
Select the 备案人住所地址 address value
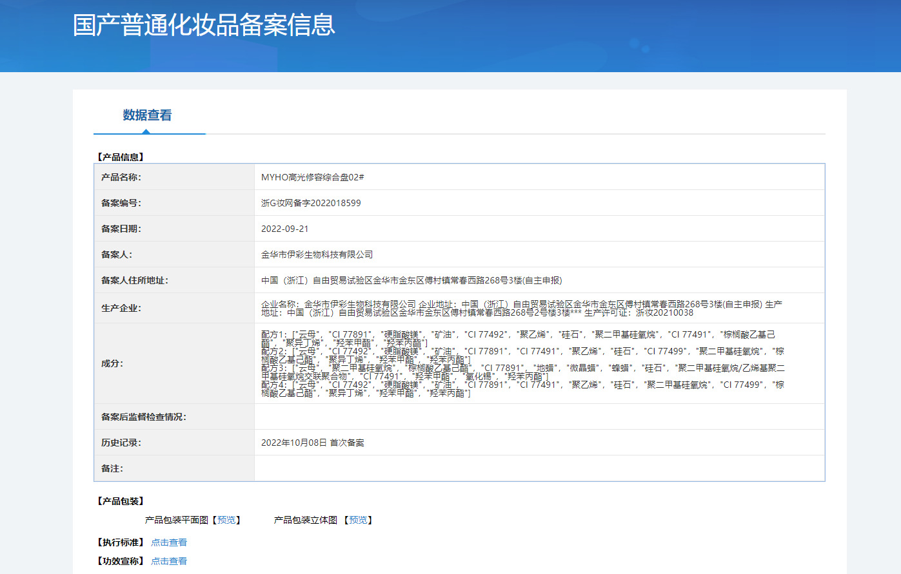[411, 280]
